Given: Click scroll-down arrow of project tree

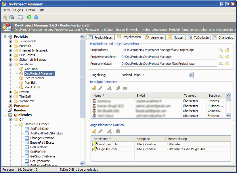Looking at the screenshot, I should coord(82,163).
